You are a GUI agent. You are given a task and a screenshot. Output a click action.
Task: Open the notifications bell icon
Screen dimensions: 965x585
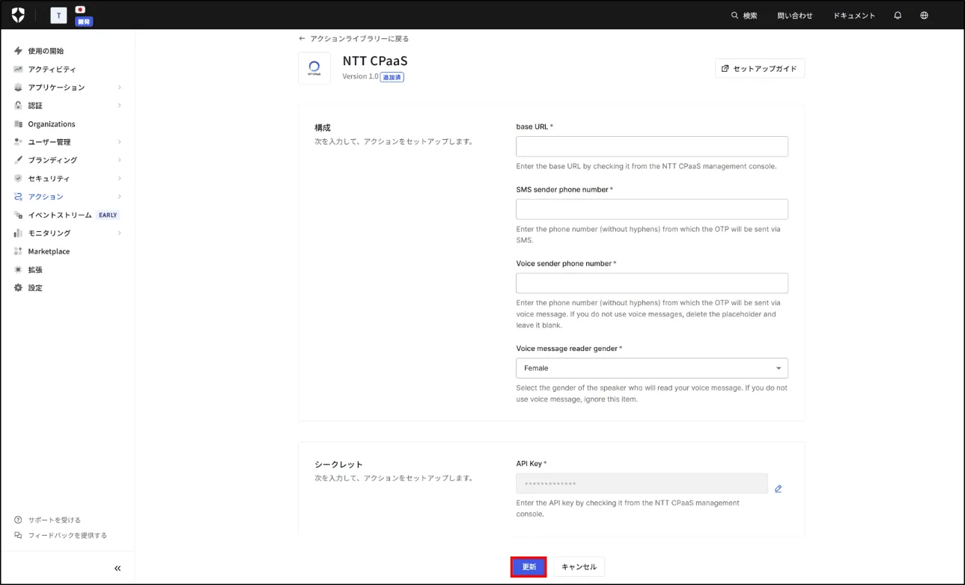click(x=898, y=15)
